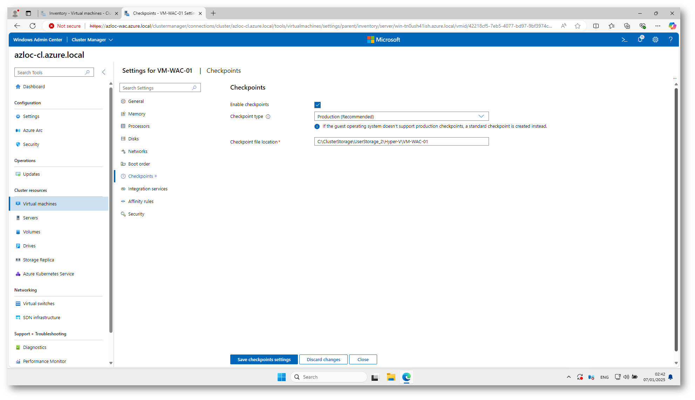Uncheck the Enable checkpoints checkbox

coord(318,105)
